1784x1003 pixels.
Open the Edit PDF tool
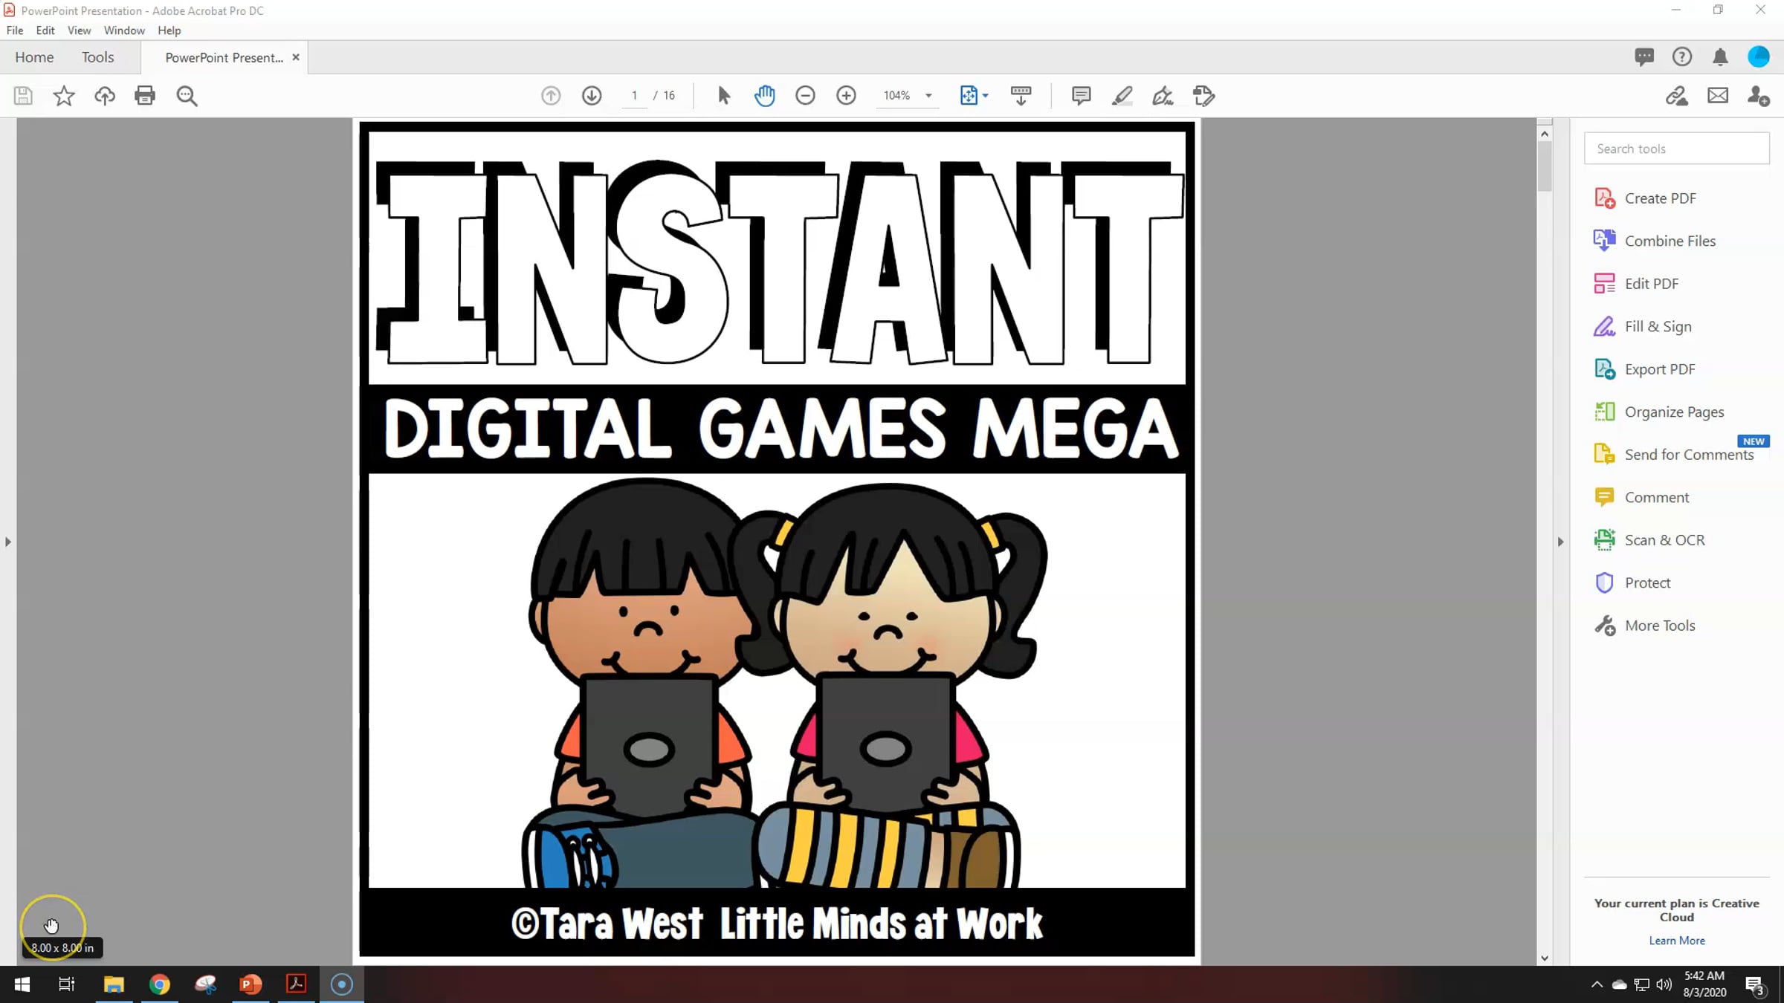click(x=1651, y=283)
